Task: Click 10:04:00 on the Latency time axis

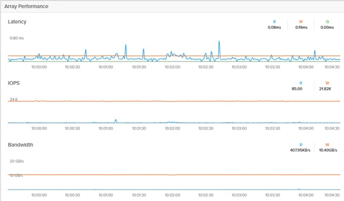Action: [306, 67]
